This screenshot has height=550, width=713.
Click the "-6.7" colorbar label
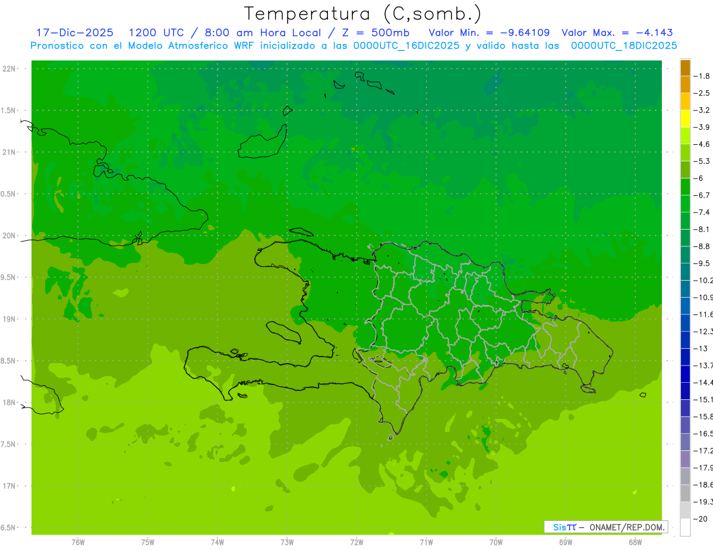click(x=703, y=195)
